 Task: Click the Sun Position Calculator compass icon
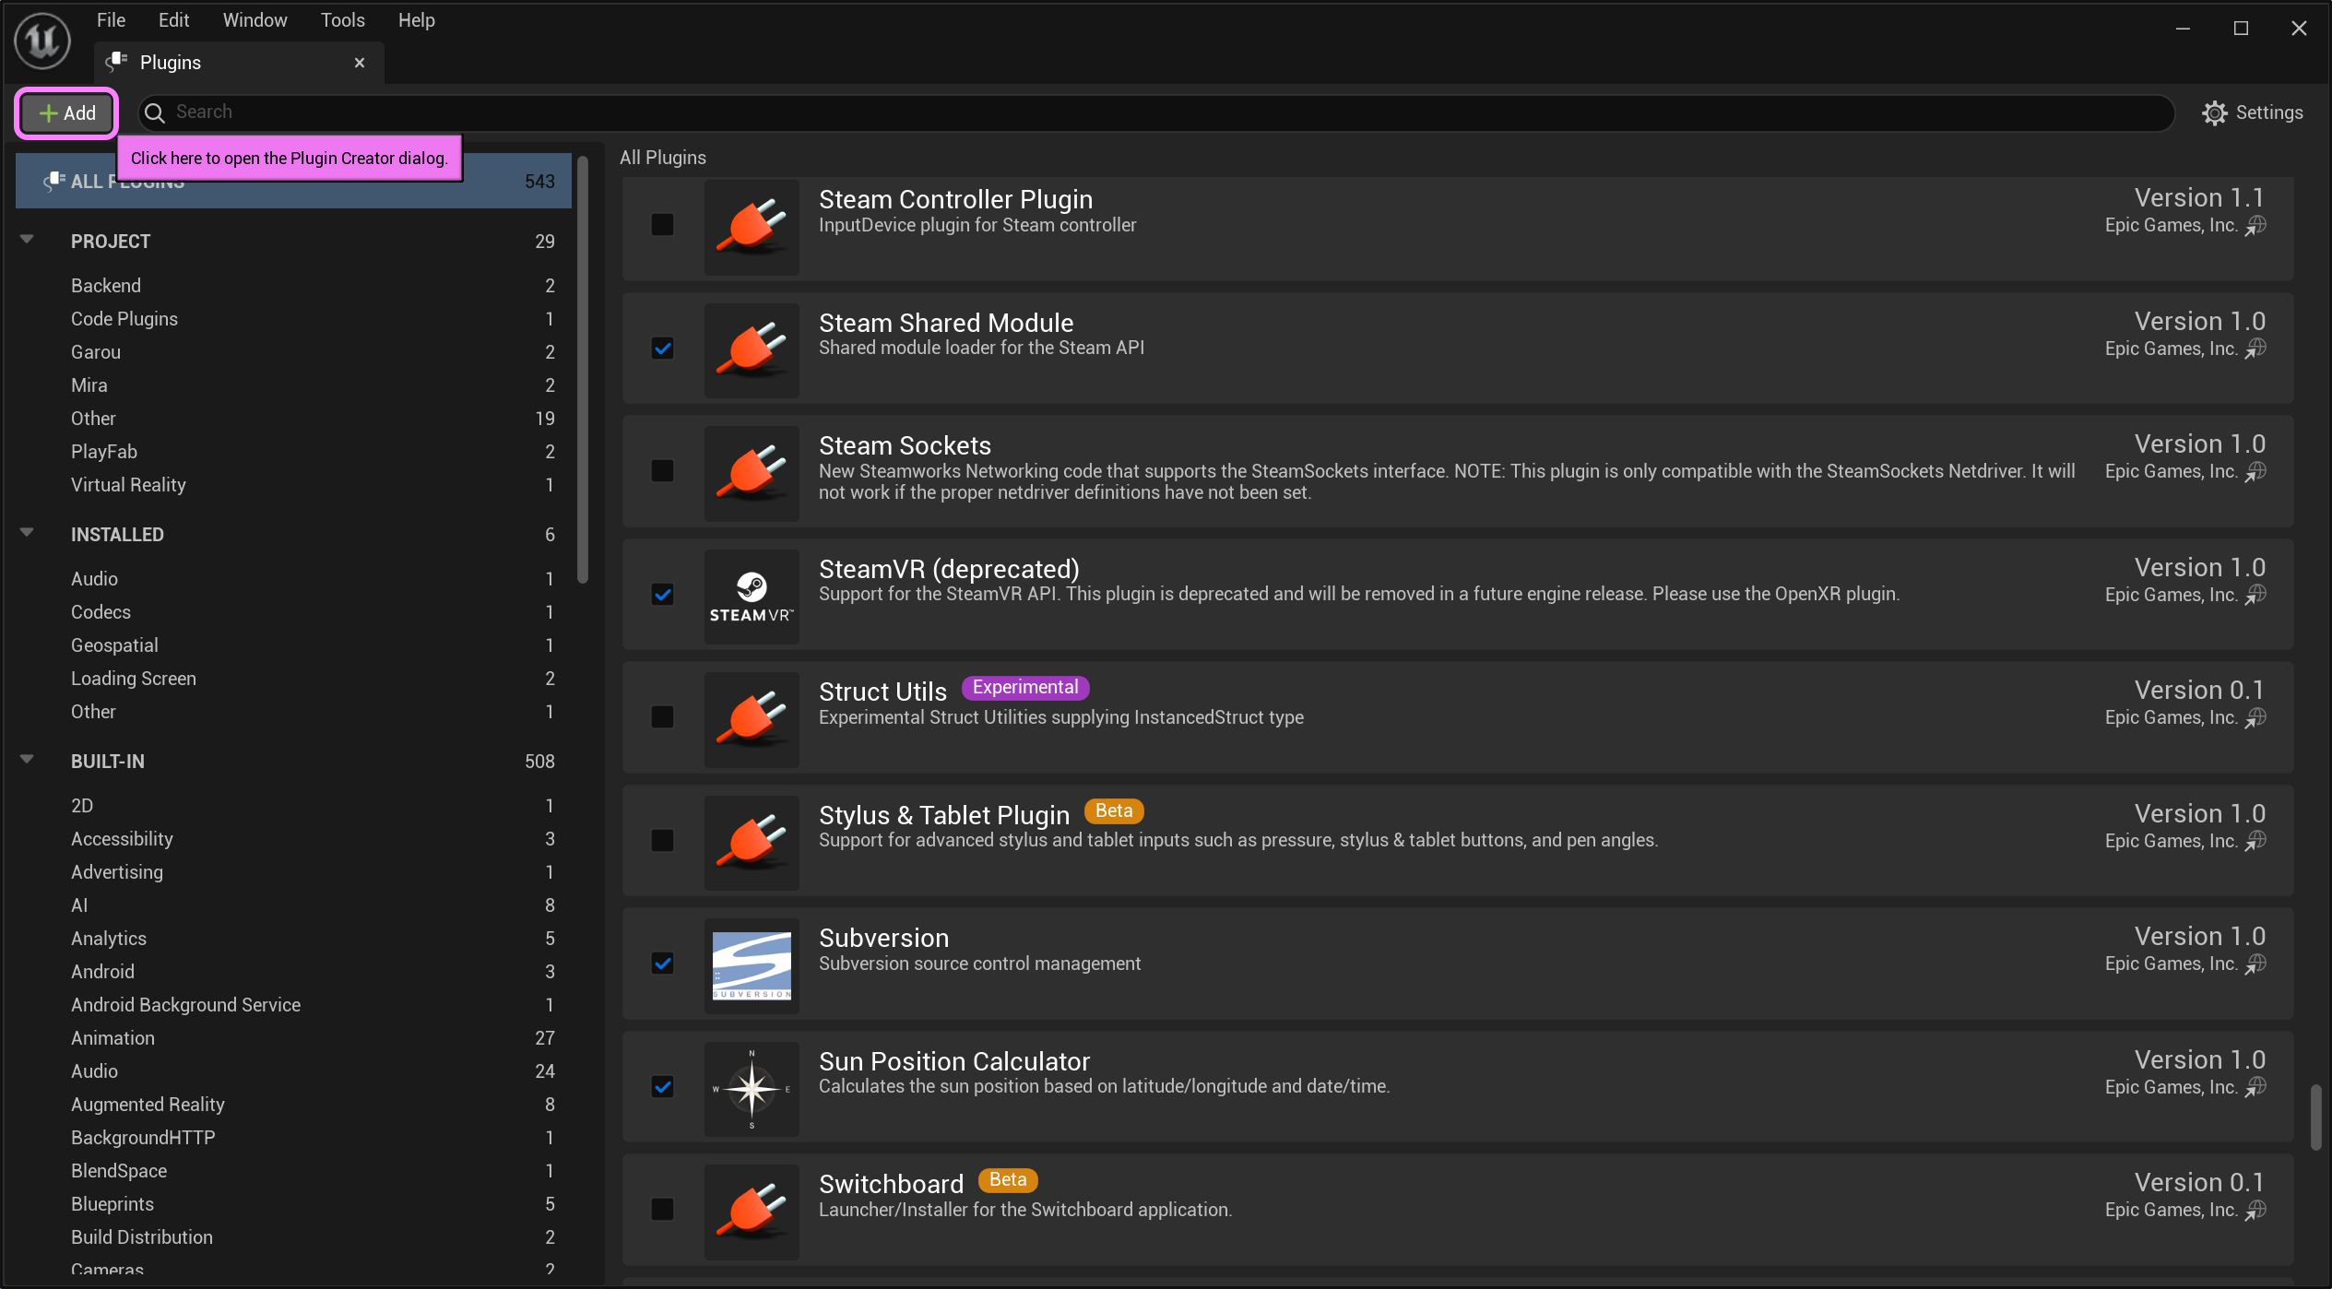752,1088
